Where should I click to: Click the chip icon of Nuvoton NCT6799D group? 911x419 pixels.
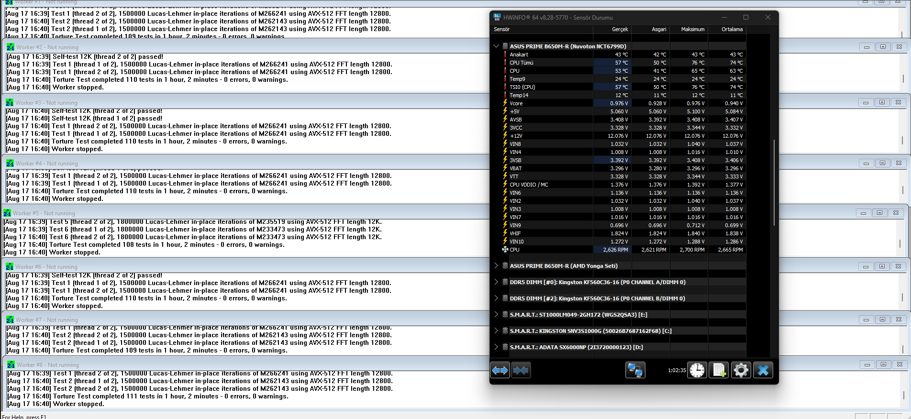(505, 46)
